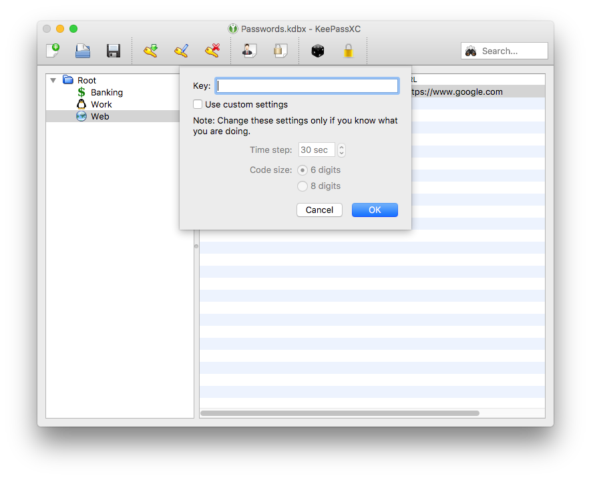This screenshot has height=480, width=591.
Task: Click the Web globe icon
Action: click(x=81, y=116)
